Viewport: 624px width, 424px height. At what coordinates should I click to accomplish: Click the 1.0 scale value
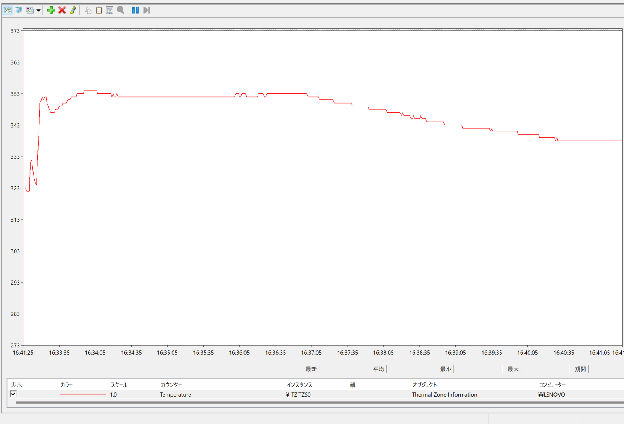113,395
